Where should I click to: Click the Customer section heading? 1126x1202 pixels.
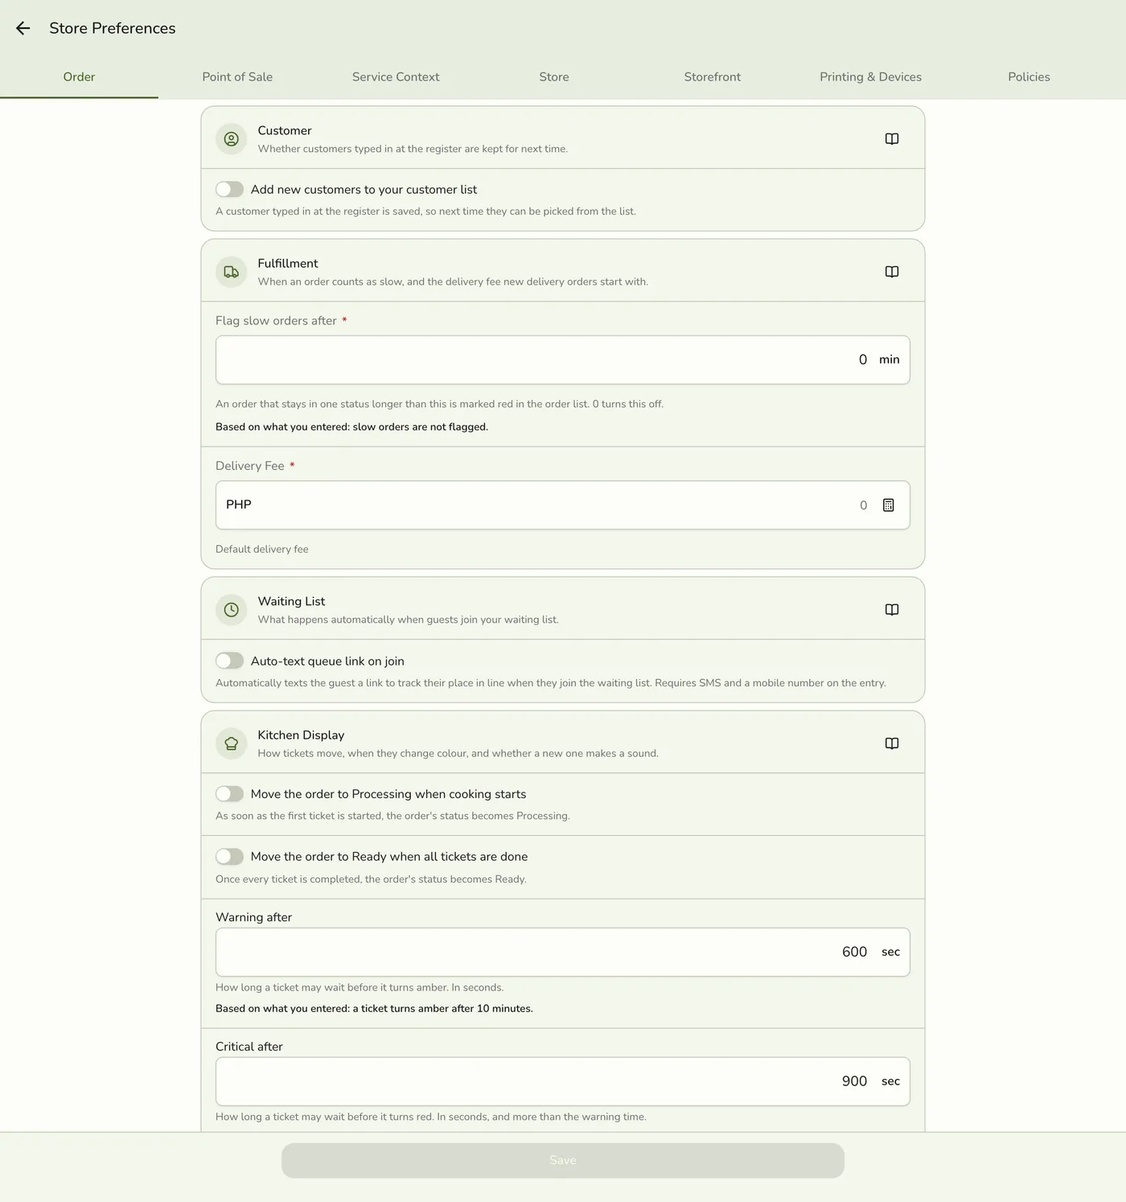coord(285,130)
